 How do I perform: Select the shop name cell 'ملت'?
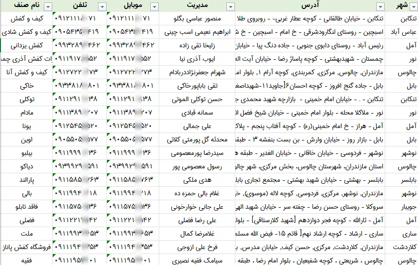click(x=27, y=234)
